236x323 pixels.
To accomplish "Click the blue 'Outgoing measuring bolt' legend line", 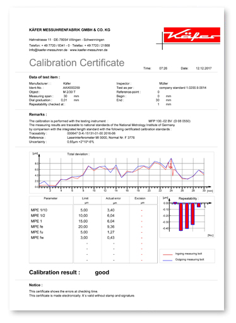I will pyautogui.click(x=168, y=261).
